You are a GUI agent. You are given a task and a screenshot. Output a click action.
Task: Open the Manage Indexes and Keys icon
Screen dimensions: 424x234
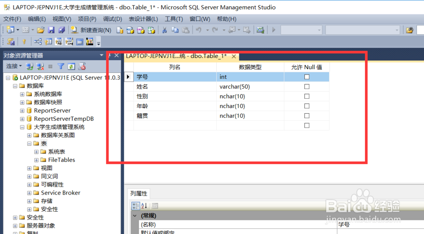48,42
